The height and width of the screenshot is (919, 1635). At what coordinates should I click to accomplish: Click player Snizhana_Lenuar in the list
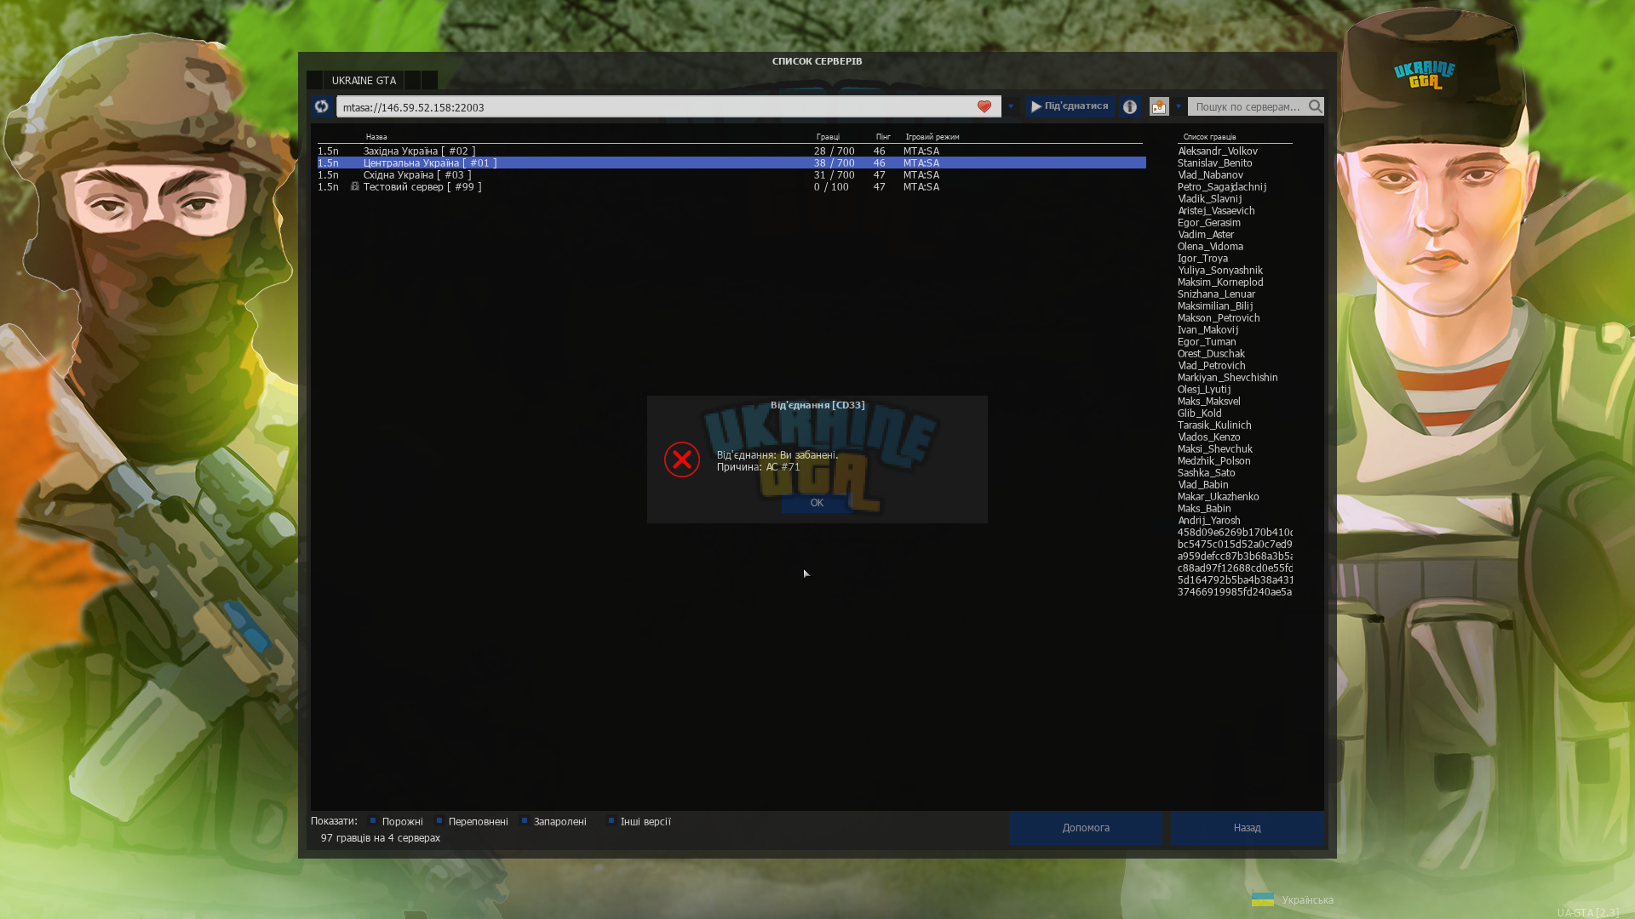tap(1216, 294)
